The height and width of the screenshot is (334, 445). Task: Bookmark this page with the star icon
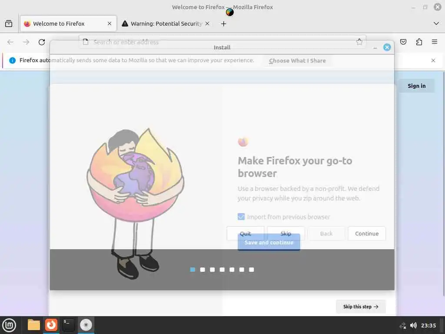(359, 42)
